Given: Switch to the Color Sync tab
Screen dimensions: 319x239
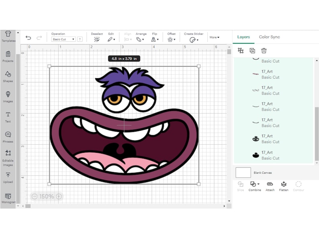Looking at the screenshot, I should click(269, 37).
